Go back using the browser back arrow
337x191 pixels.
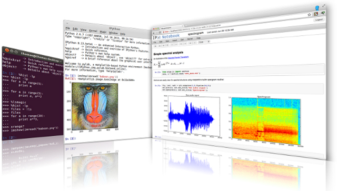tap(153, 33)
